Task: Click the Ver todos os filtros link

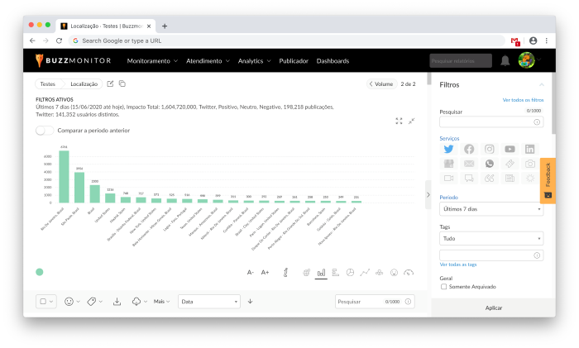Action: pos(523,100)
